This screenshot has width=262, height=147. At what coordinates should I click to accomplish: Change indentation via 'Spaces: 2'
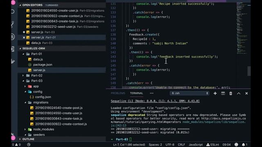tap(156, 145)
